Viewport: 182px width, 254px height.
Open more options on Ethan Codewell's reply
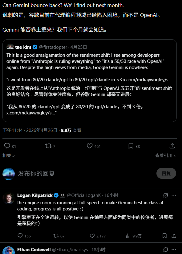coord(174,249)
